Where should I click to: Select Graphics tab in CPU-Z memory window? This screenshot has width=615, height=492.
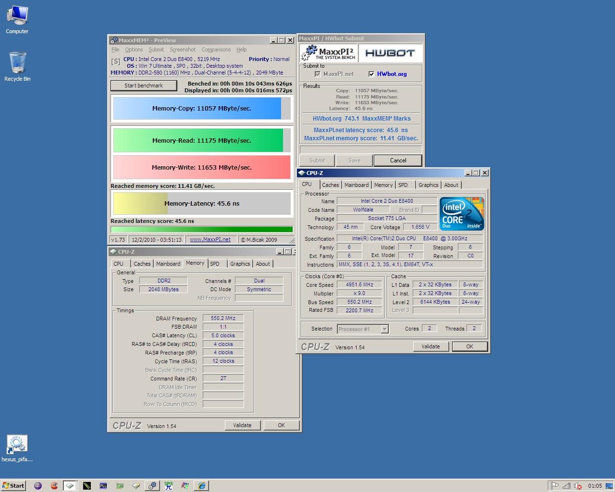tap(240, 264)
